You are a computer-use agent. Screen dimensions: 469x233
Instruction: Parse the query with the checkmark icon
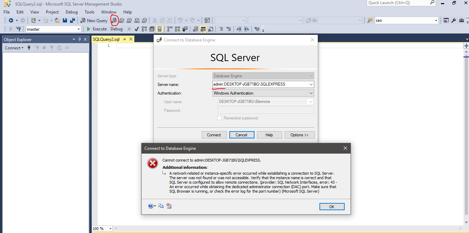[137, 29]
